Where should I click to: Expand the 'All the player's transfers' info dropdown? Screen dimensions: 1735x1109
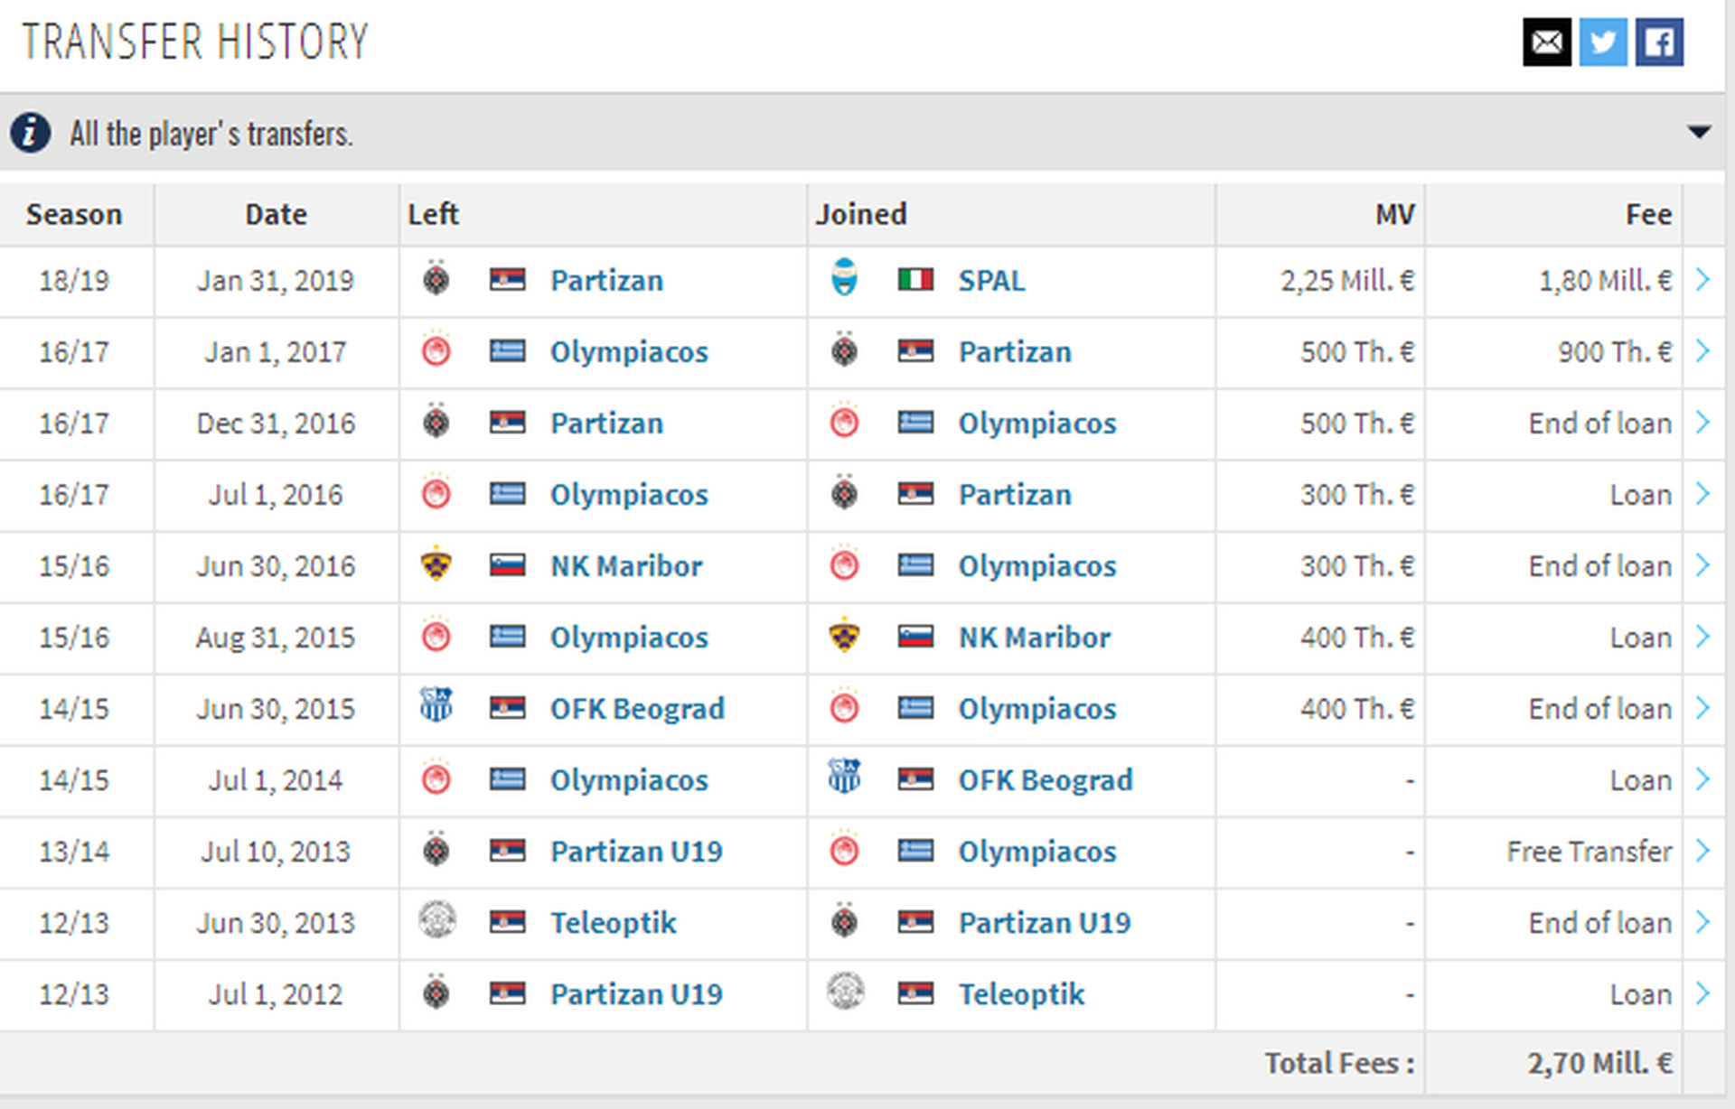(1699, 133)
